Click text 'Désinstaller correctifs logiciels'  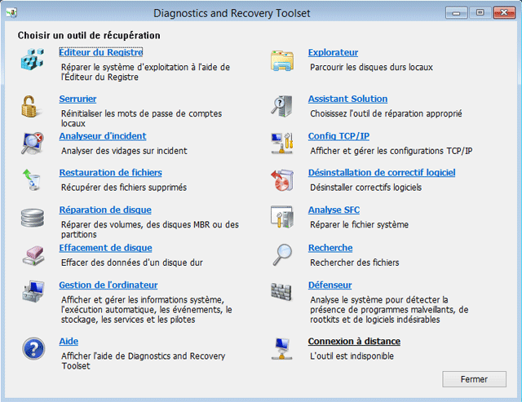coord(366,188)
